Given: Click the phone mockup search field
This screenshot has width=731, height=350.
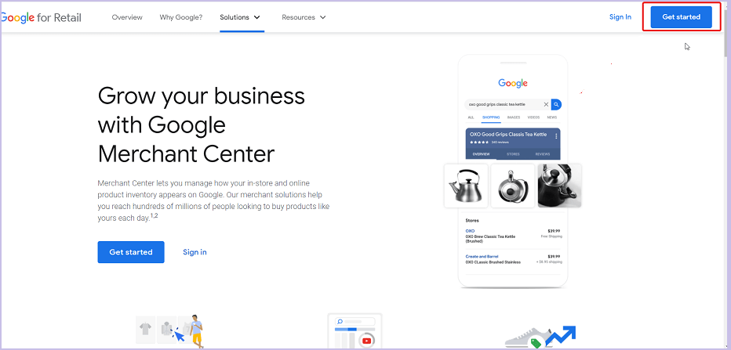Looking at the screenshot, I should [507, 104].
